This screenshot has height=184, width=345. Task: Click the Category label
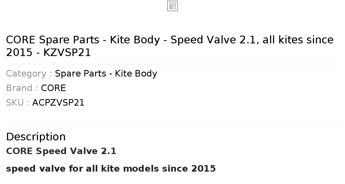tap(29, 74)
